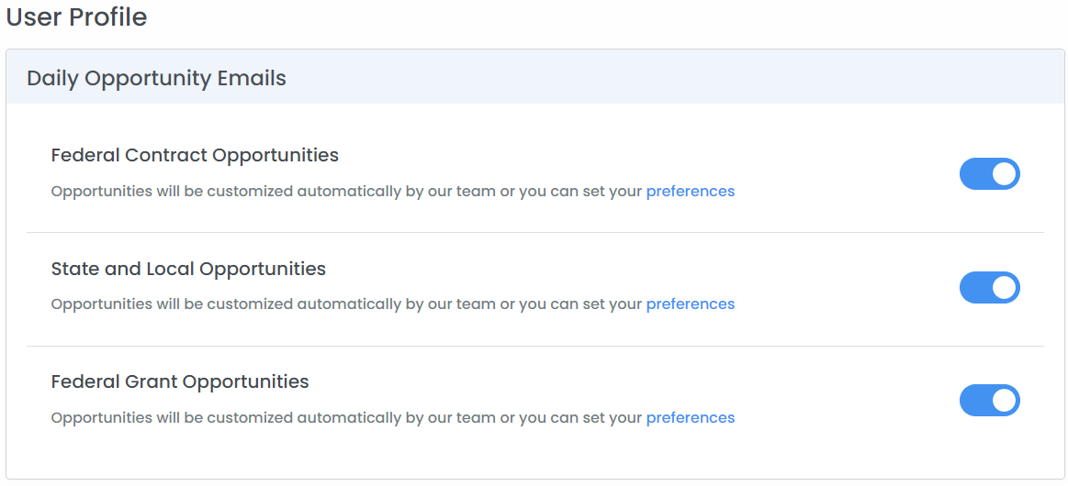
Task: Click the Federal Grant Opportunities title
Action: [x=180, y=382]
